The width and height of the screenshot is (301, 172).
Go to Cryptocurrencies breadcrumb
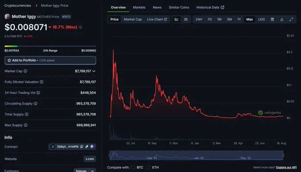18,6
